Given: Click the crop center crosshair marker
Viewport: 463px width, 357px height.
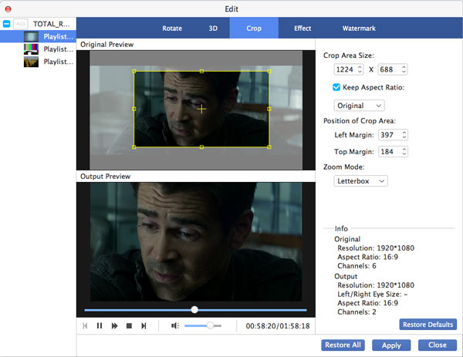Looking at the screenshot, I should [201, 109].
